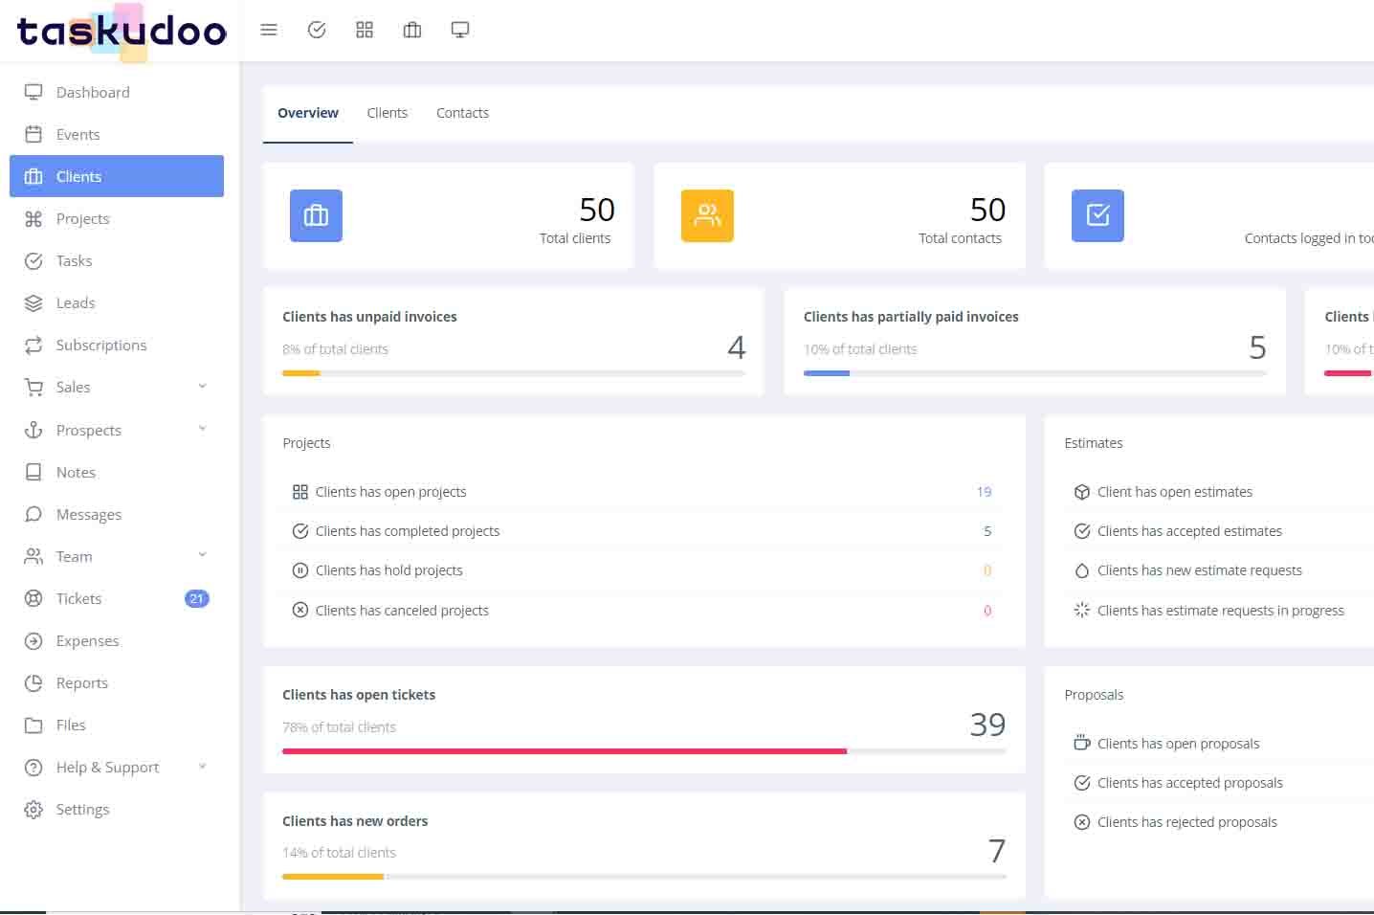The image size is (1374, 915).
Task: Open Clients has accepted proposals link
Action: click(x=1189, y=783)
